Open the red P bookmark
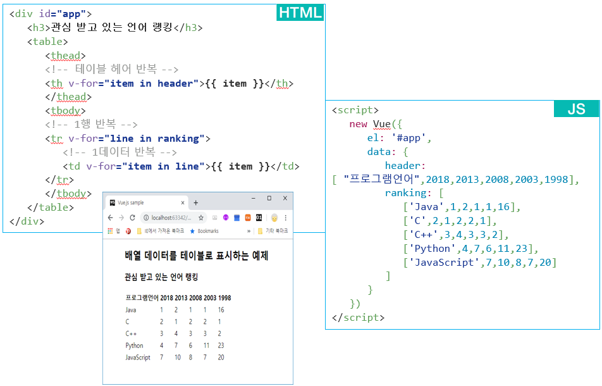The height and width of the screenshot is (386, 602). (128, 231)
